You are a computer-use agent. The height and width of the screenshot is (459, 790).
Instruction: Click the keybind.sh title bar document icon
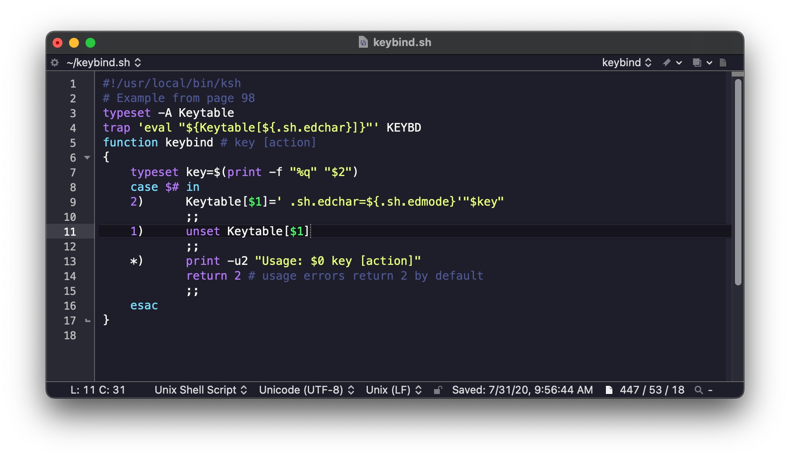click(x=363, y=42)
